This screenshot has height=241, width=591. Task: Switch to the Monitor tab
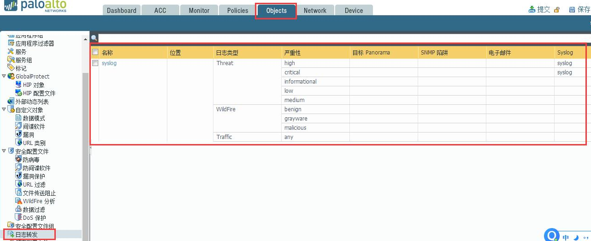[x=199, y=10]
